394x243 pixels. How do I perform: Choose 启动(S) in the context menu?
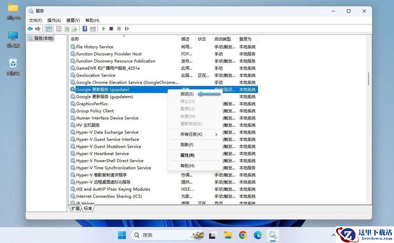point(187,94)
